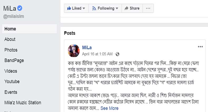Go to the Photos section
Image resolution: width=208 pixels, height=112 pixels.
click(x=11, y=50)
